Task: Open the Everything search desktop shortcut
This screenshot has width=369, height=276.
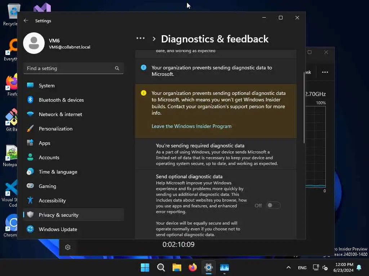Action: click(11, 50)
